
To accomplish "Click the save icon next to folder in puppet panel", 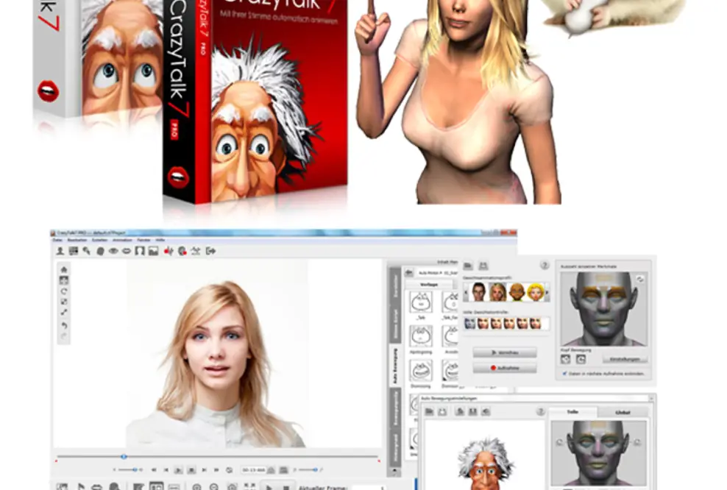I will [483, 266].
